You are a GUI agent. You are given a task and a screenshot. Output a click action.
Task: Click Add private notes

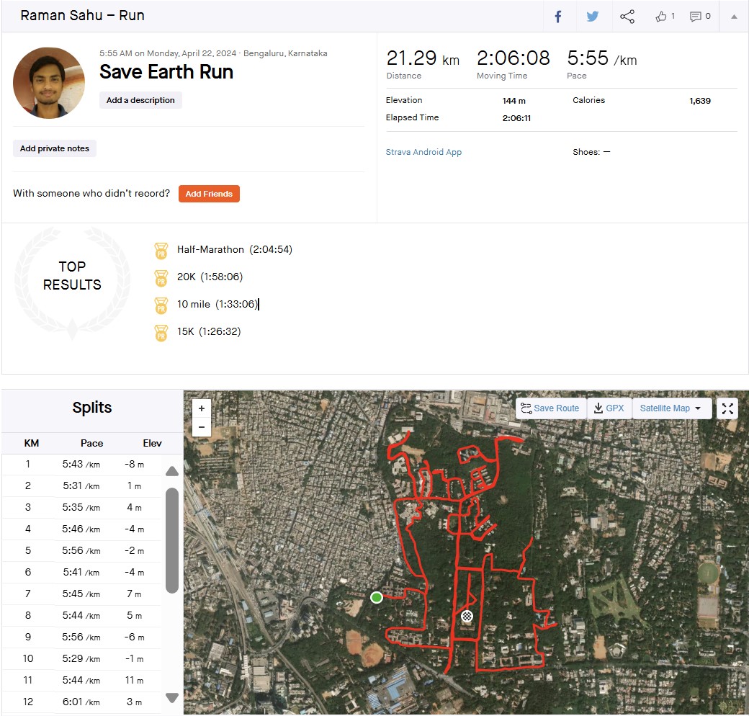coord(55,148)
